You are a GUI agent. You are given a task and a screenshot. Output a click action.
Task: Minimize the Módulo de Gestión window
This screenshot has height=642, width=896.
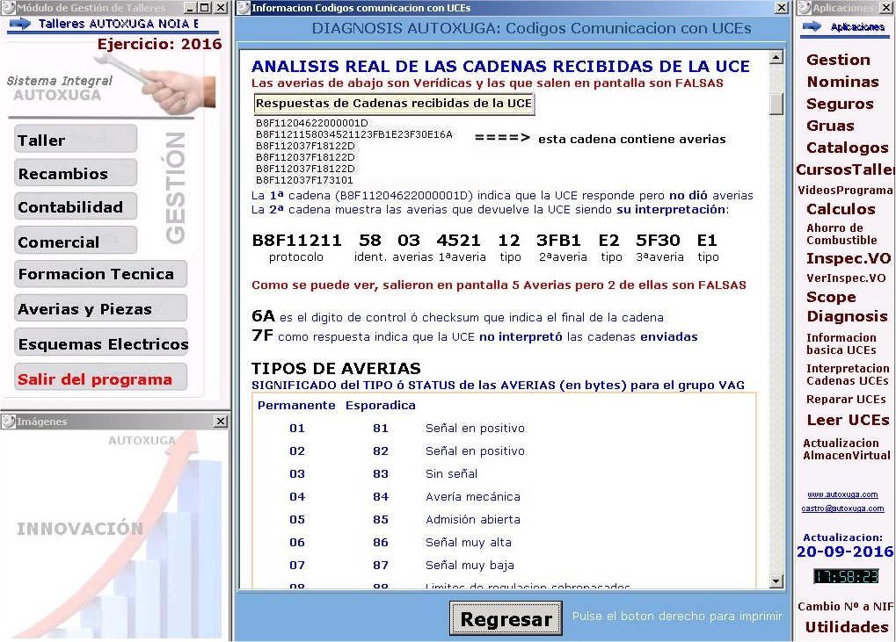pos(191,7)
